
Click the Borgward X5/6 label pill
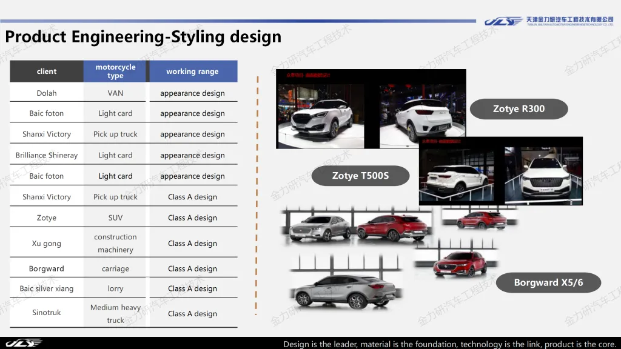pos(548,282)
